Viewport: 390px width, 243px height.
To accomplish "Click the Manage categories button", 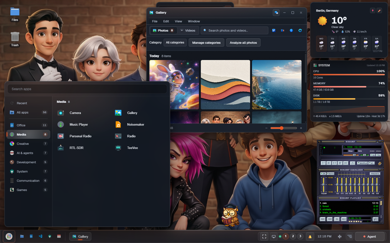I will (206, 43).
